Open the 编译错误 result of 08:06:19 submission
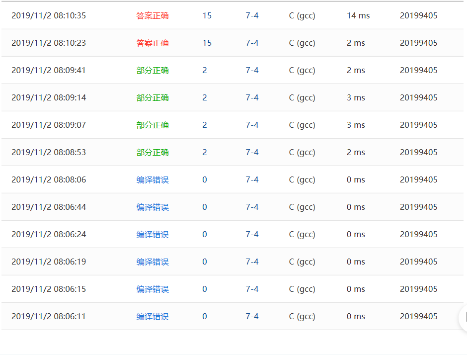This screenshot has height=355, width=467. (x=153, y=262)
